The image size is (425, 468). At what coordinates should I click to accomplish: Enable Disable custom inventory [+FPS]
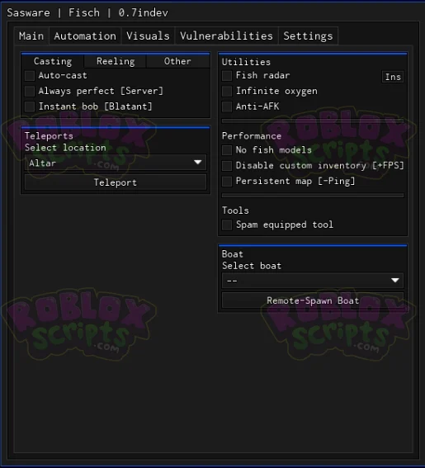(x=227, y=166)
